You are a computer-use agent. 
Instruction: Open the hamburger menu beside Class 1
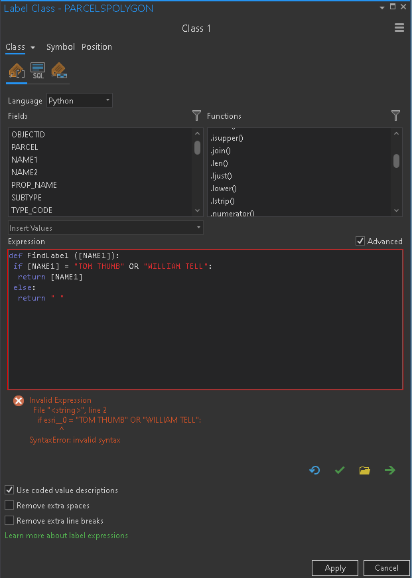399,28
